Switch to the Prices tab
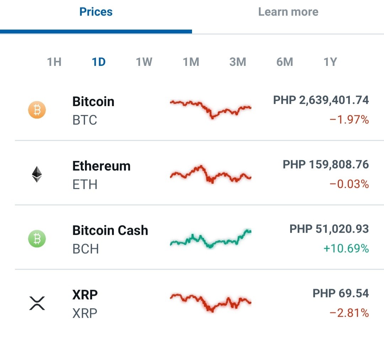Viewport: 384px width, 344px height. (96, 12)
